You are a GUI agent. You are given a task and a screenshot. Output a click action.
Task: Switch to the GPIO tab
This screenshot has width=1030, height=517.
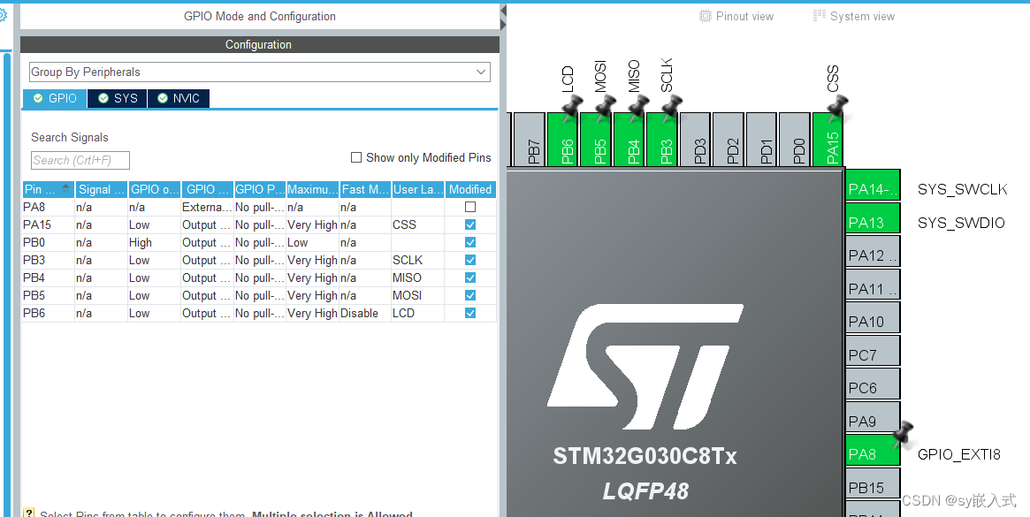click(55, 98)
